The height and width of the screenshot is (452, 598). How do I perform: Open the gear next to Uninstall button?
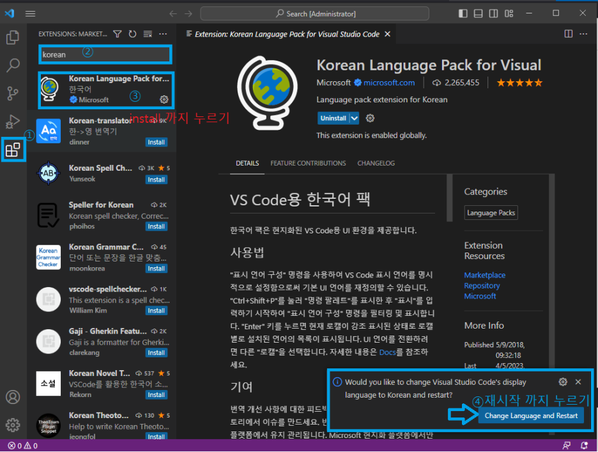370,118
